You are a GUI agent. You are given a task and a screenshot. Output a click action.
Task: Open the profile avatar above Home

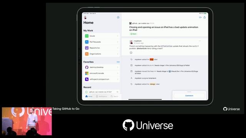tap(85, 17)
